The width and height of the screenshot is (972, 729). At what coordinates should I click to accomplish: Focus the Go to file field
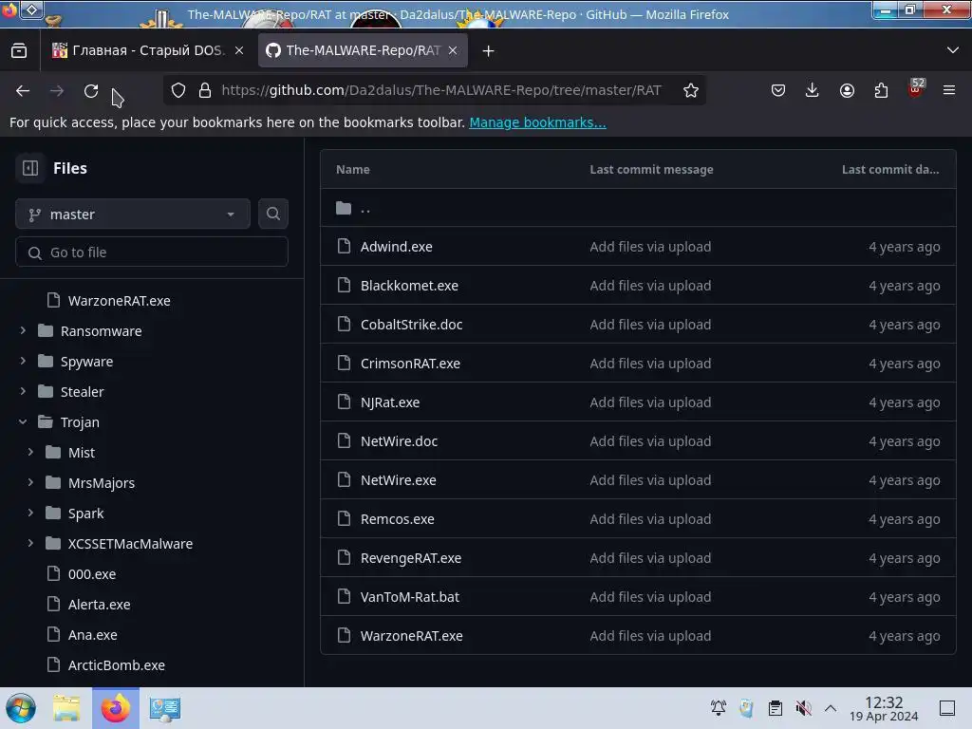point(152,252)
